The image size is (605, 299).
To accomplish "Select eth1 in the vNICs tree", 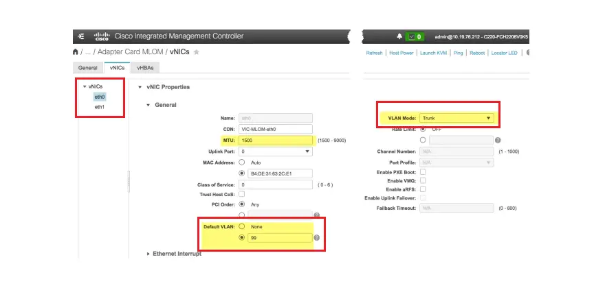I will (x=100, y=107).
